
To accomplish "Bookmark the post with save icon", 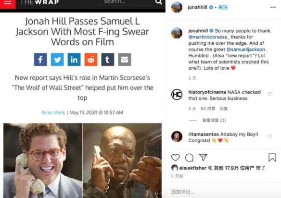I will (272, 158).
